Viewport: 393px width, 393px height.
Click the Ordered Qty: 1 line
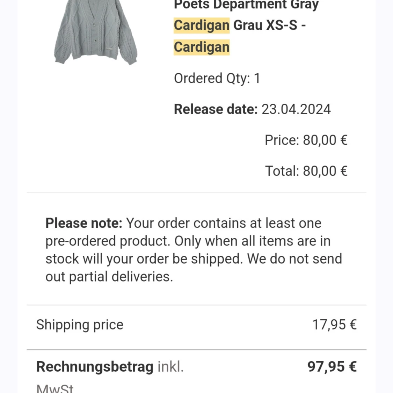217,78
